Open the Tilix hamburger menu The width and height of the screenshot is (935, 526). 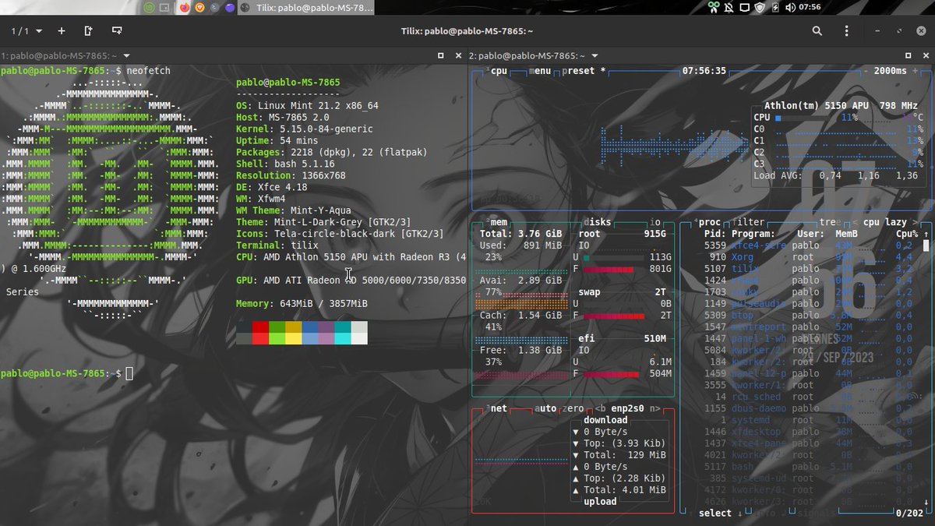click(846, 30)
